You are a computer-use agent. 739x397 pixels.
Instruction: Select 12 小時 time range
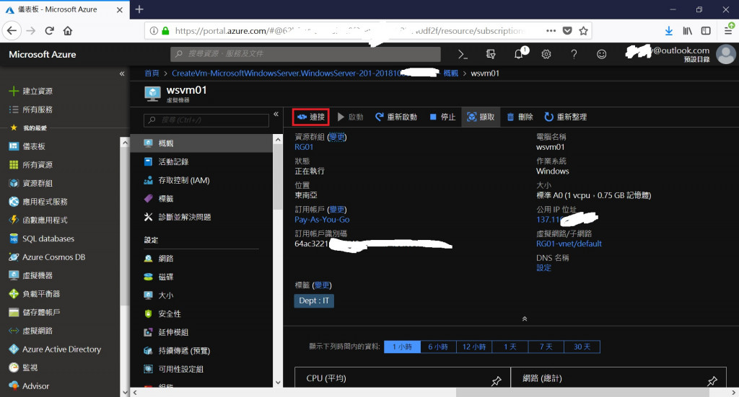[x=474, y=347]
